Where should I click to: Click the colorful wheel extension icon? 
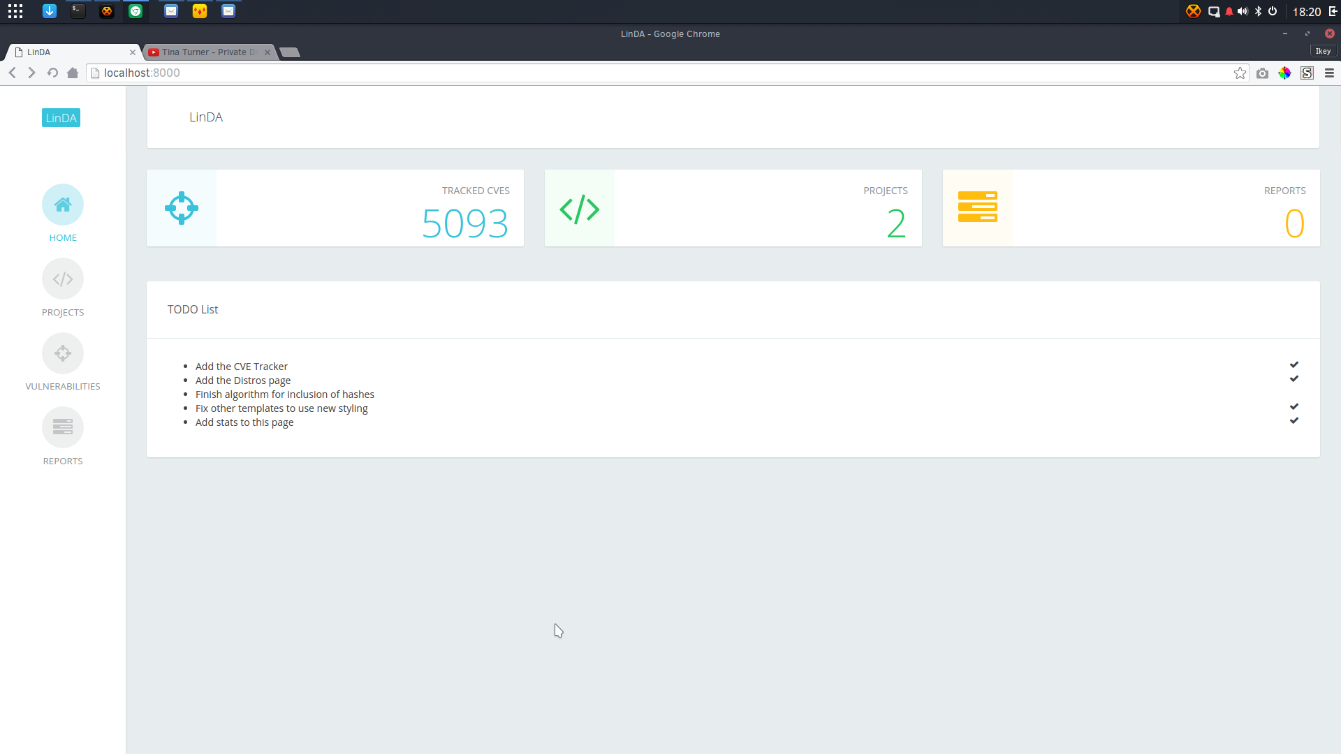1284,73
